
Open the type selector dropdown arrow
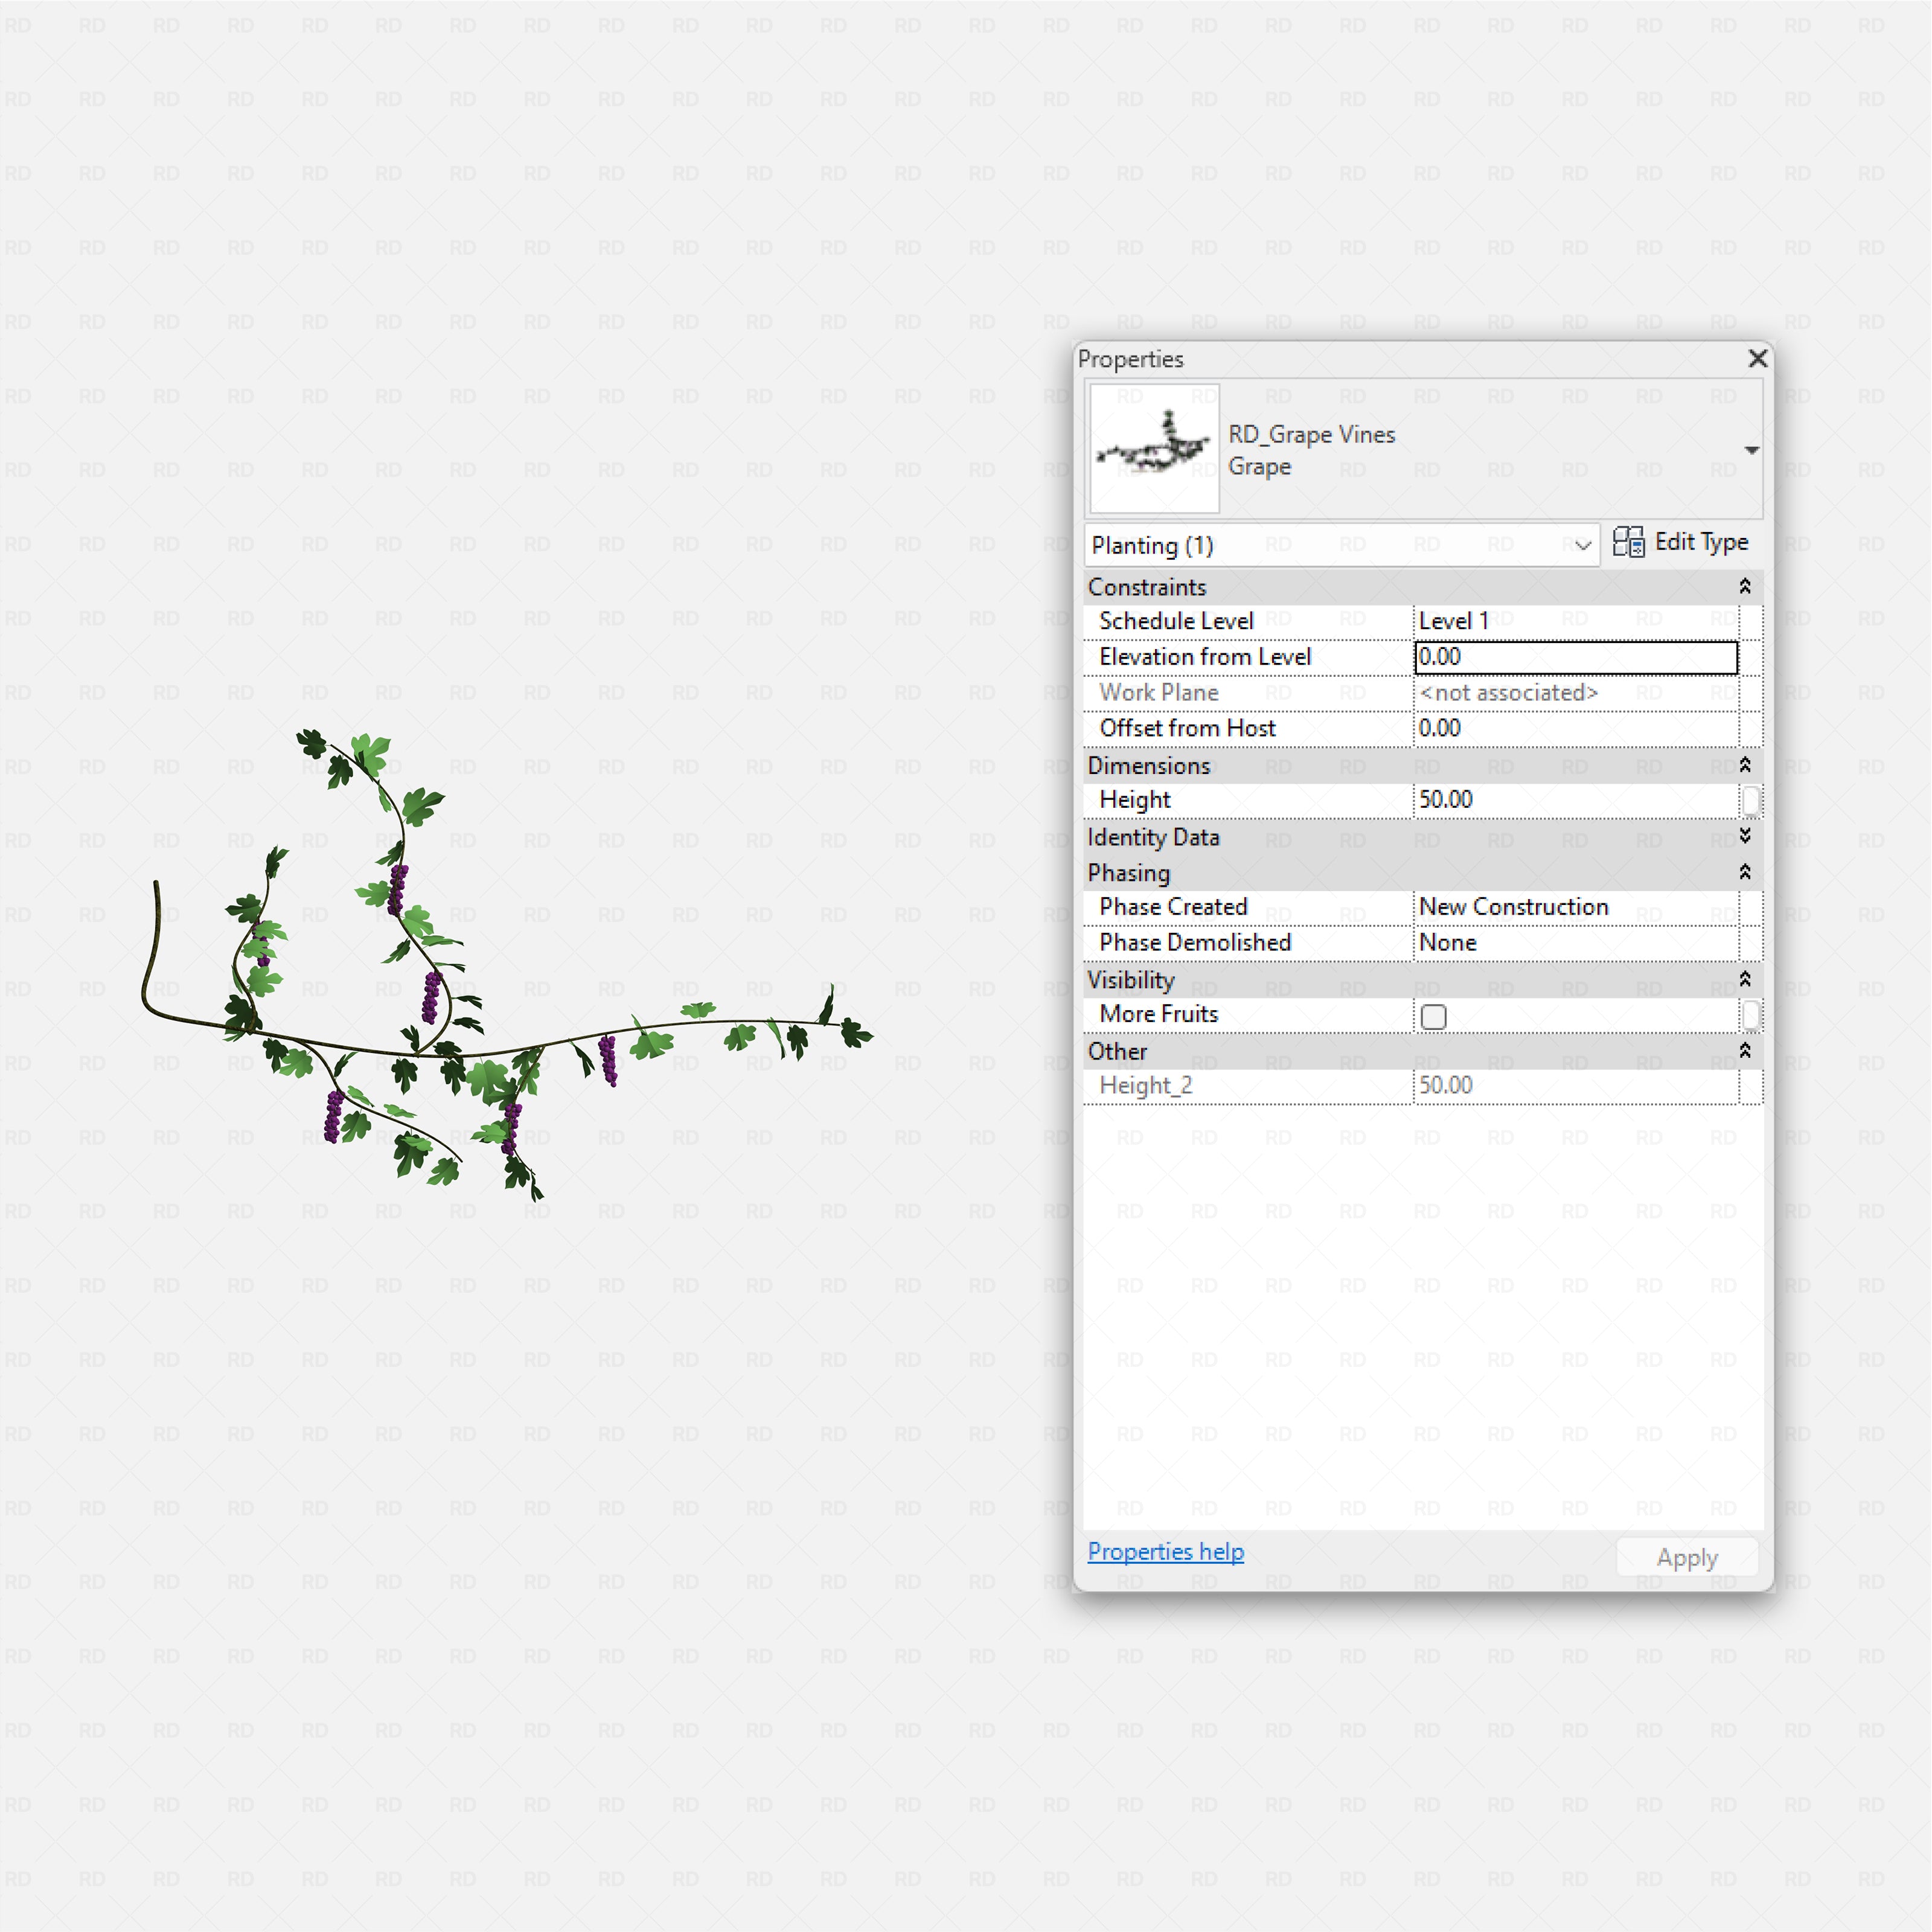[1753, 450]
